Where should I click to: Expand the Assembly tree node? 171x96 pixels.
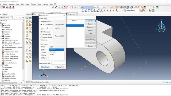point(1,36)
